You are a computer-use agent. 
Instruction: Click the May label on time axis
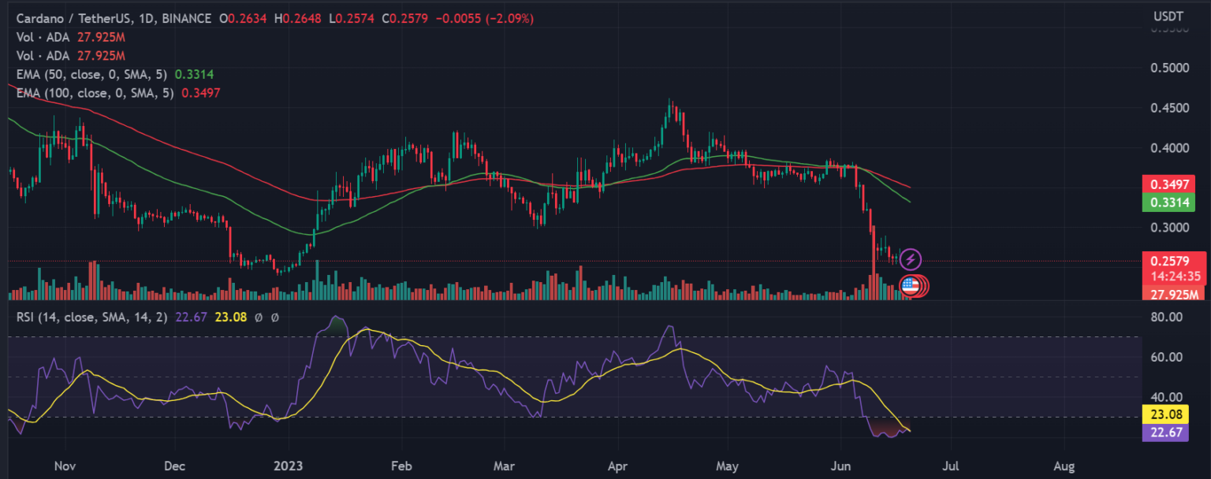coord(728,466)
